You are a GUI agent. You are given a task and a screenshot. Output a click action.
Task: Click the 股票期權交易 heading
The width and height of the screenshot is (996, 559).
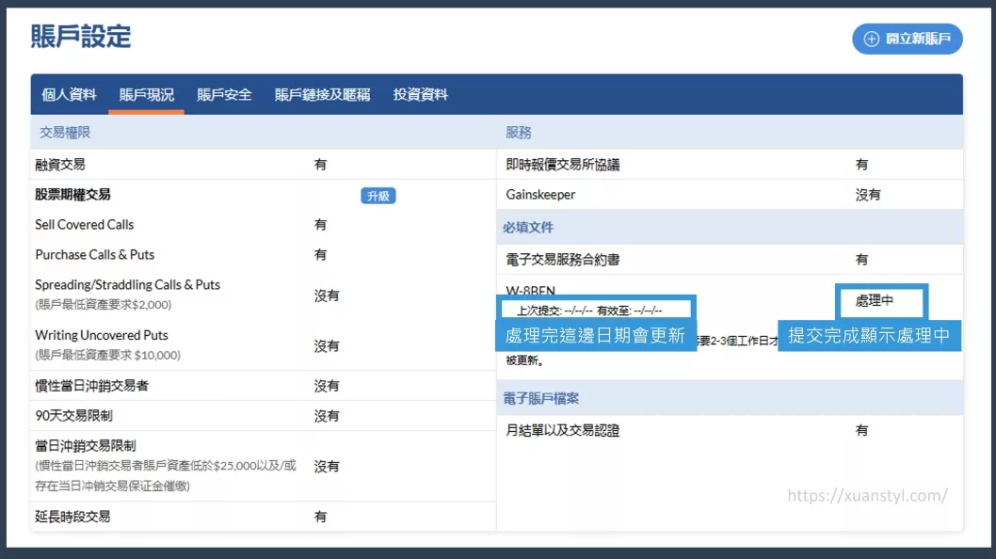coord(72,195)
